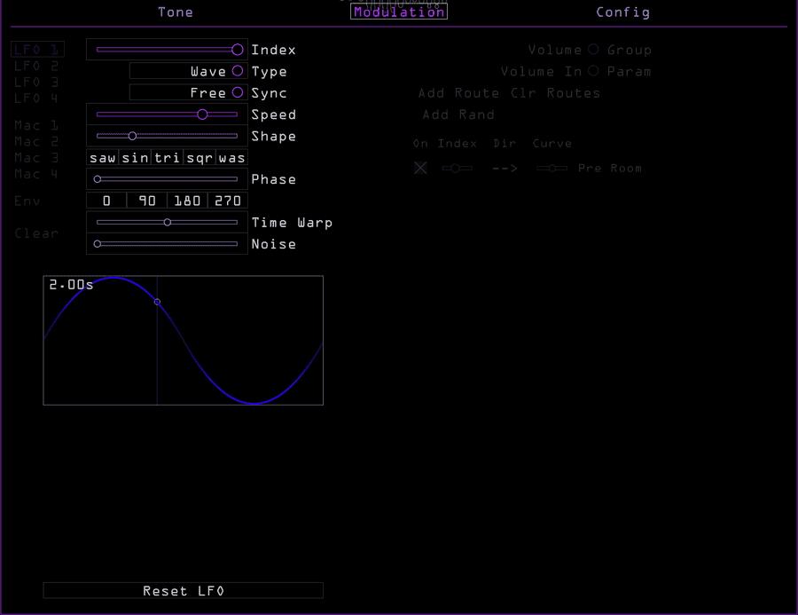Screen dimensions: 798x615
Task: Set phase to 0 degrees
Action: [x=106, y=201]
